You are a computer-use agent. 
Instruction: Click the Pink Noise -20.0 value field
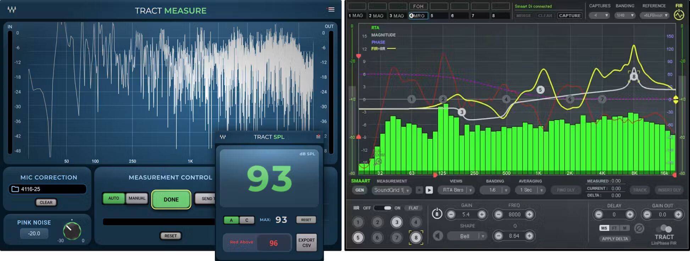point(34,233)
